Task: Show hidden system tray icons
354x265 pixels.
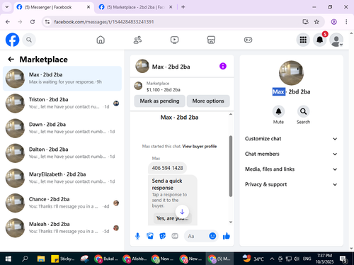Action: 272,259
